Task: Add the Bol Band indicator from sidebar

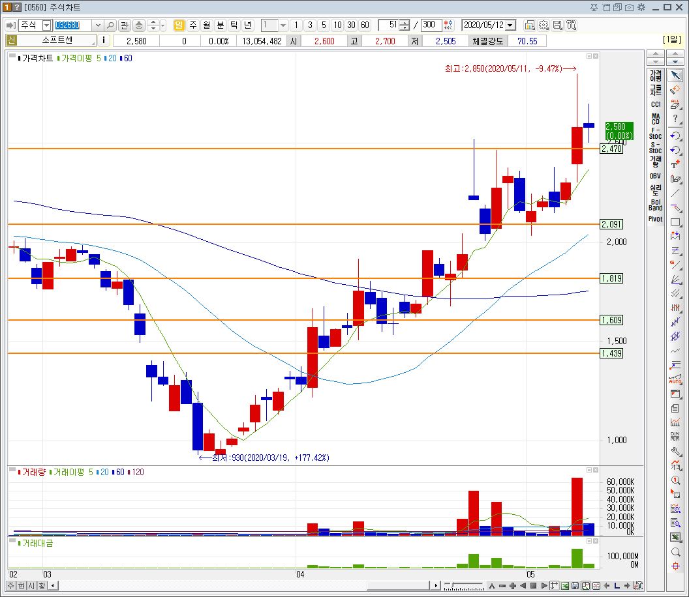Action: pos(656,205)
